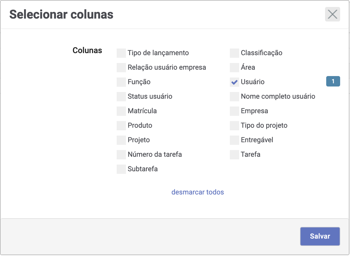The height and width of the screenshot is (256, 350).
Task: Enable the Tipo de lançamento checkbox
Action: 121,53
